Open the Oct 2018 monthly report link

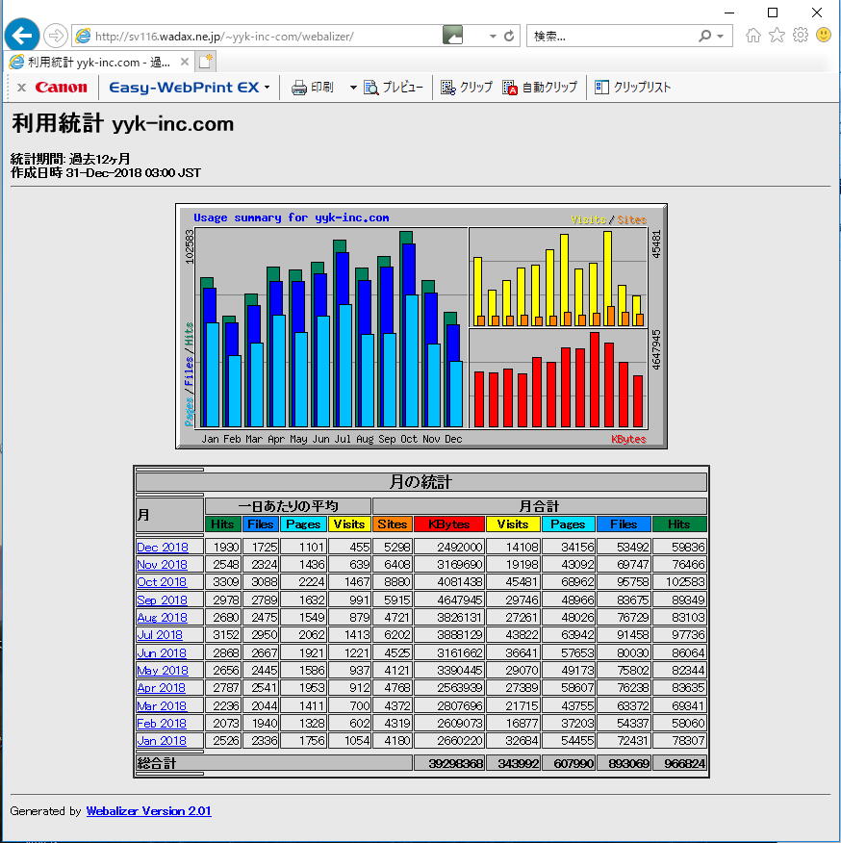tap(162, 581)
